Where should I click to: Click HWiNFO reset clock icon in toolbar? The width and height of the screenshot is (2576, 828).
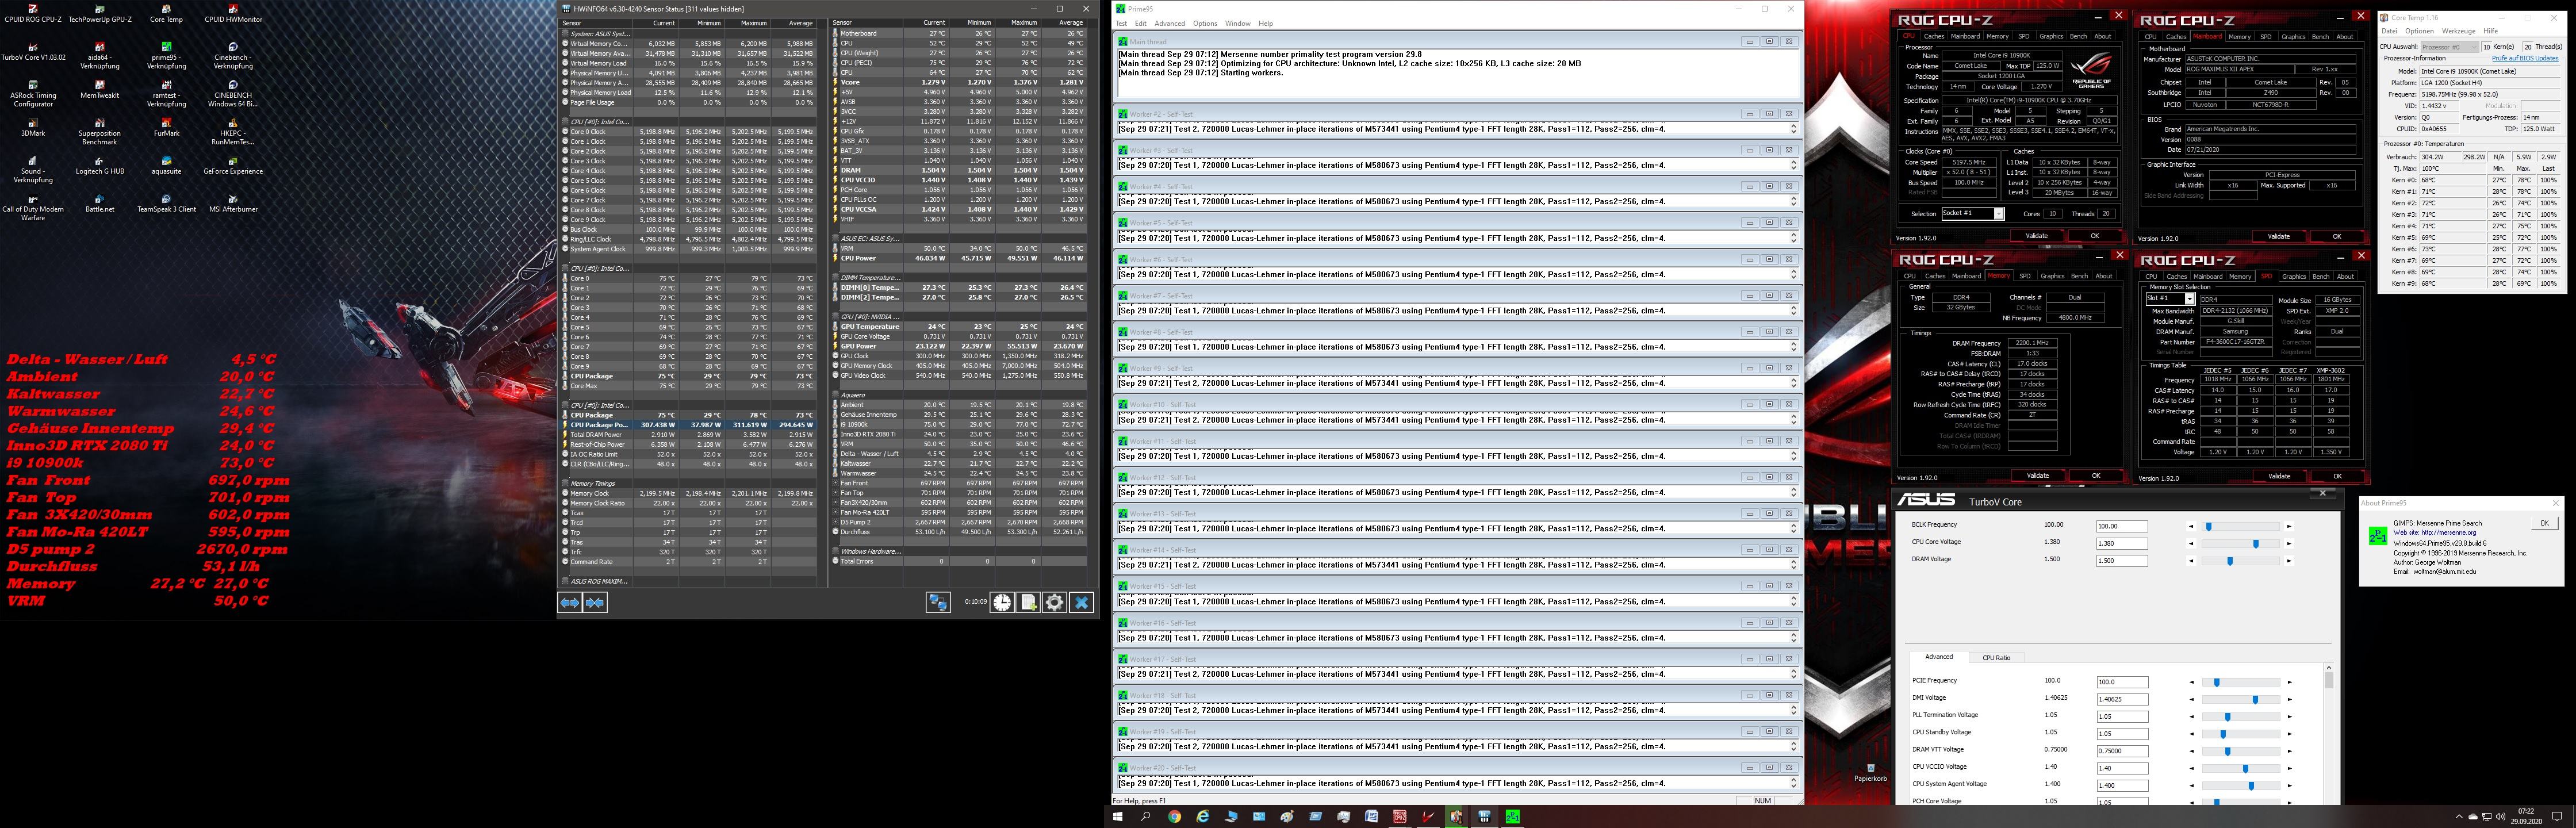[1002, 602]
